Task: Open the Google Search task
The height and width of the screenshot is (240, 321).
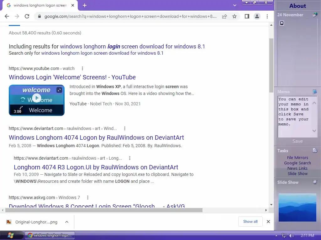Action: tap(297, 163)
